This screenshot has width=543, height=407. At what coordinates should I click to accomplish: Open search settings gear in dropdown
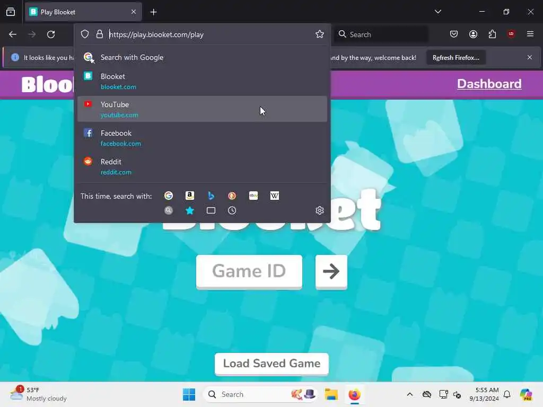pos(320,210)
